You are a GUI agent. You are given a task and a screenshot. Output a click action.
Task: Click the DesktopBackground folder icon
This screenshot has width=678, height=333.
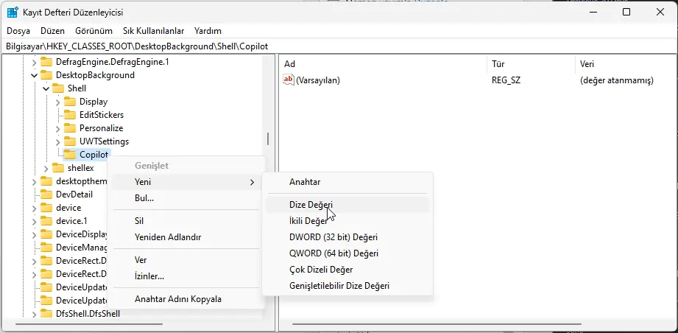click(46, 75)
